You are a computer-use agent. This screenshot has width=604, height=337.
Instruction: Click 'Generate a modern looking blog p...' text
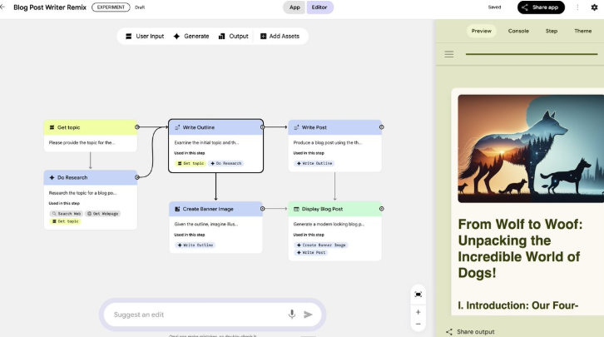pyautogui.click(x=329, y=224)
